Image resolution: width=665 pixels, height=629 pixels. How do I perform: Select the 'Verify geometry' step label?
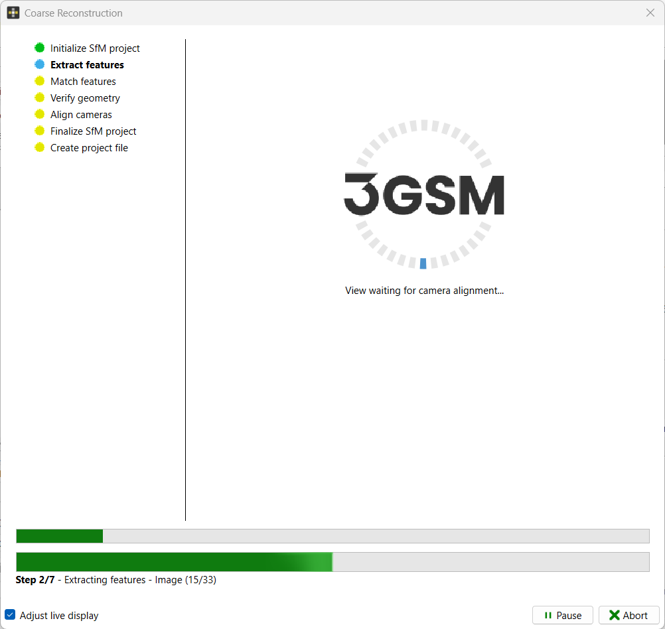85,98
